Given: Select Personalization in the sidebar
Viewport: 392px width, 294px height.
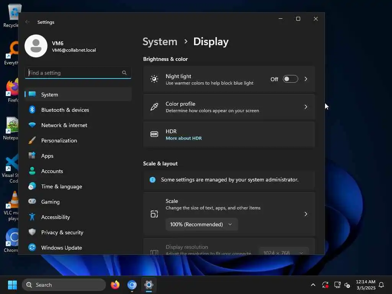Looking at the screenshot, I should point(78,140).
